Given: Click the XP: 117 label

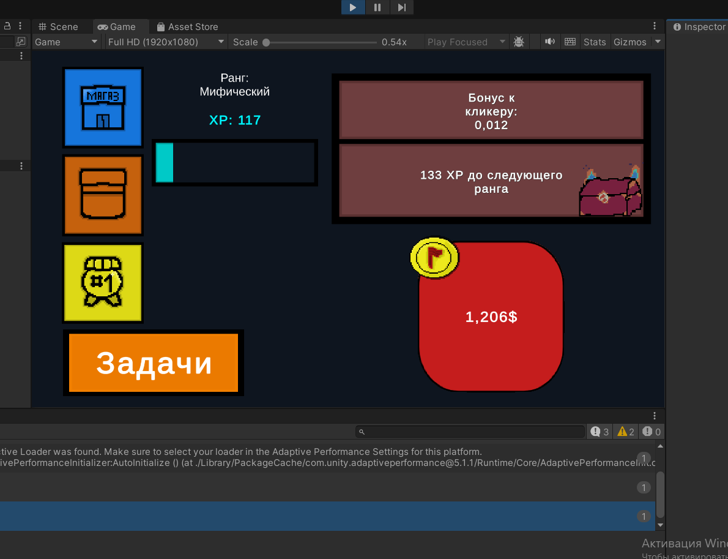Looking at the screenshot, I should (235, 121).
